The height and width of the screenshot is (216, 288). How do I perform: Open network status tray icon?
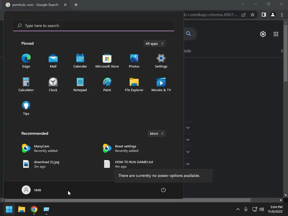click(255, 209)
